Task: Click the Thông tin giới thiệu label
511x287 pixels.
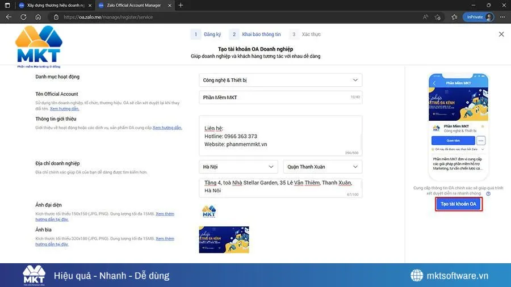Action: (56, 119)
